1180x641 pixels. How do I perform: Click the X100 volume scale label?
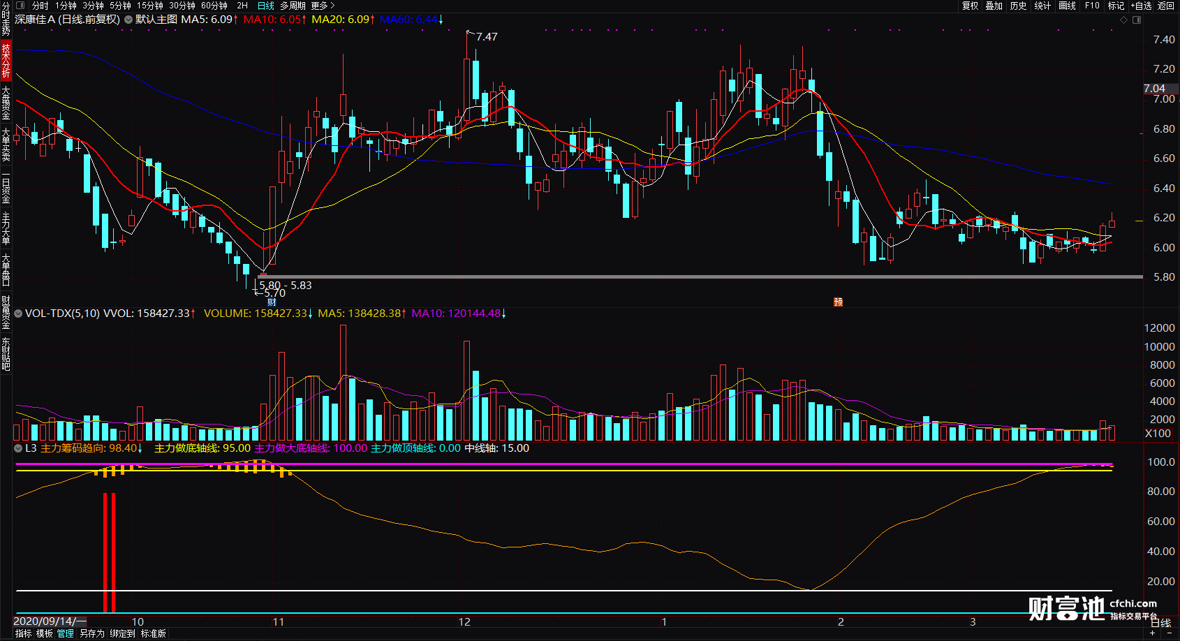(x=1158, y=434)
